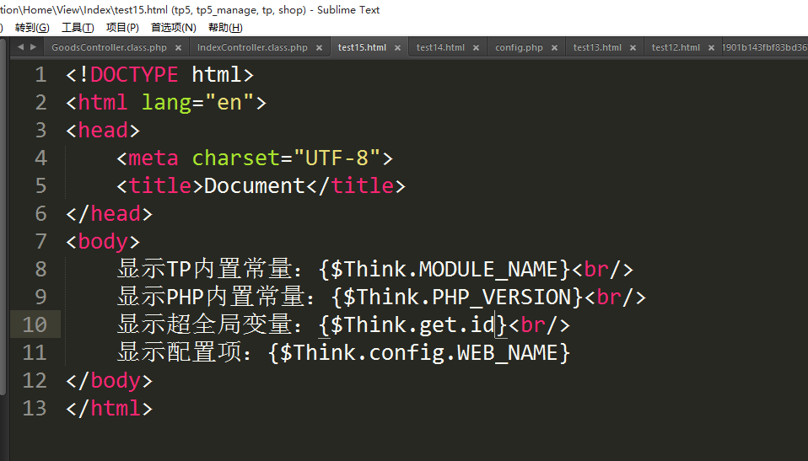This screenshot has height=461, width=808.
Task: Close the test14.html tab
Action: coord(476,48)
